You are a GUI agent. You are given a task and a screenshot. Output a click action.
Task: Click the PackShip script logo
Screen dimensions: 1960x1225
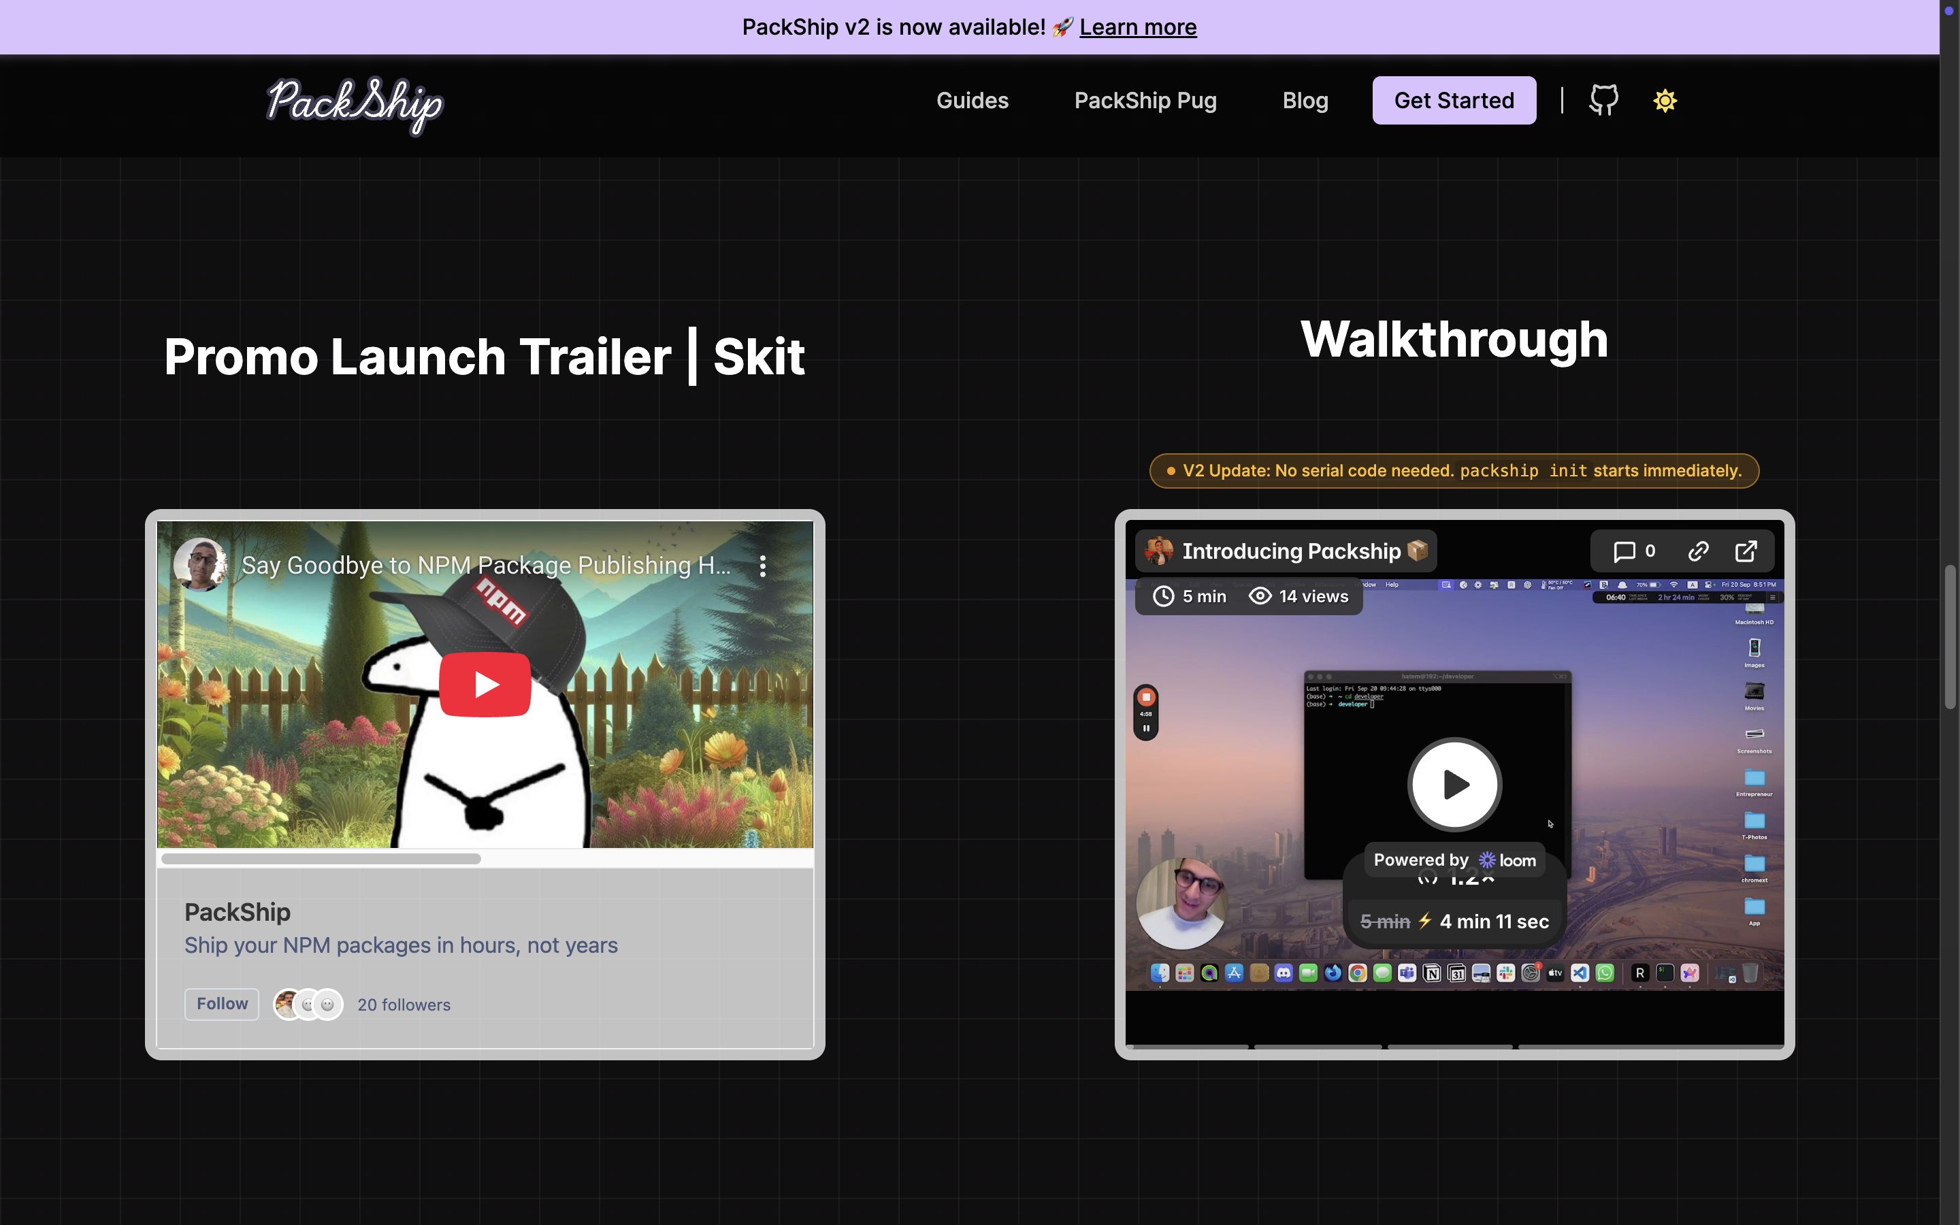355,103
